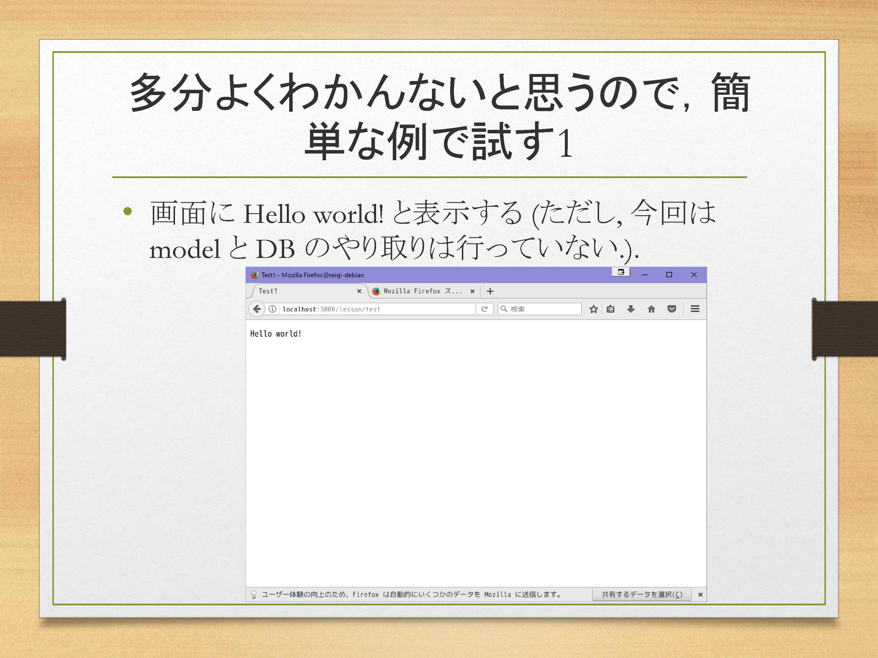Reload the localhost page
The image size is (878, 658).
(x=484, y=309)
